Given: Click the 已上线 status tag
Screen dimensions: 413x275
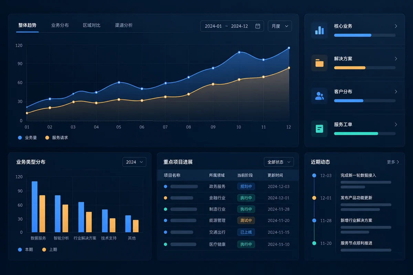Looking at the screenshot, I should click(x=246, y=232).
